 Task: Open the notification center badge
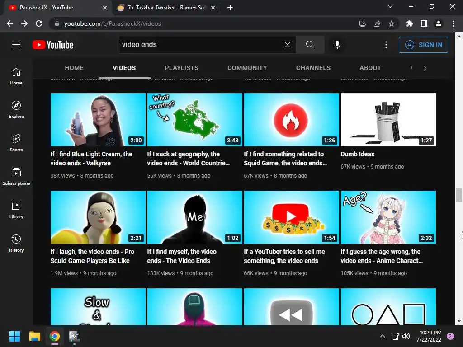point(450,336)
